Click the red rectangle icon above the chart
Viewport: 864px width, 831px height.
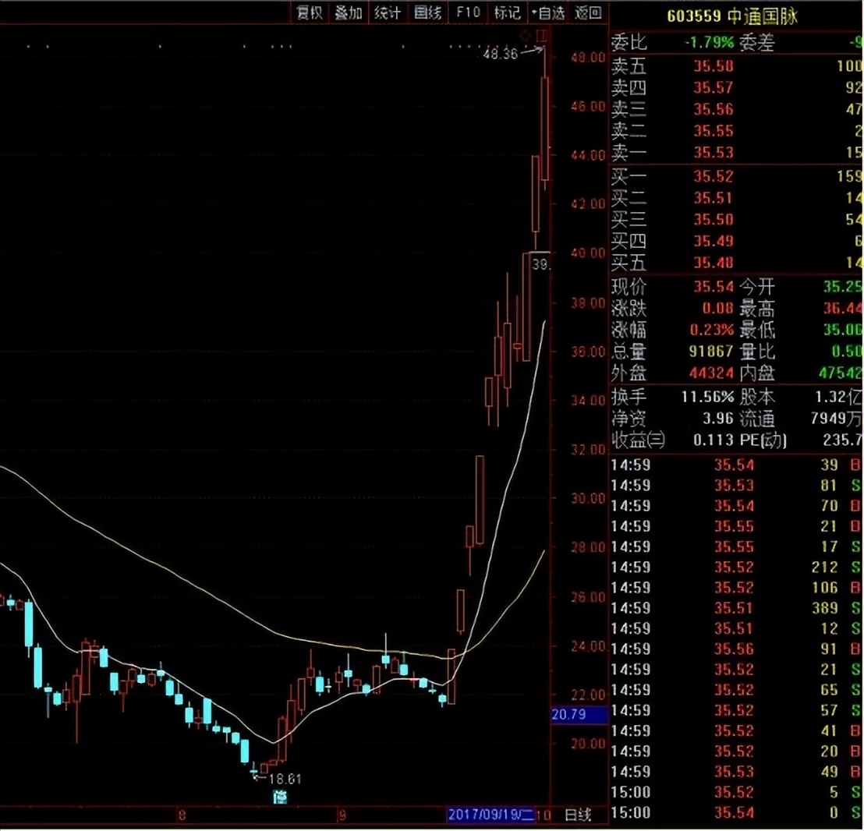click(x=542, y=37)
